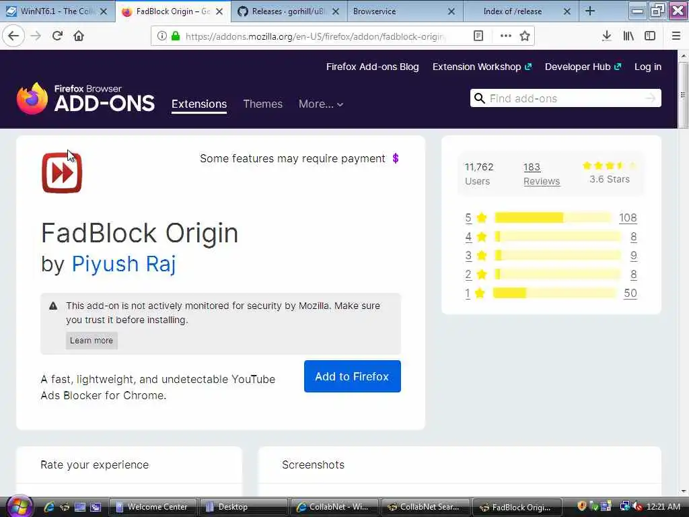689x517 pixels.
Task: Open the browser home page
Action: click(79, 36)
